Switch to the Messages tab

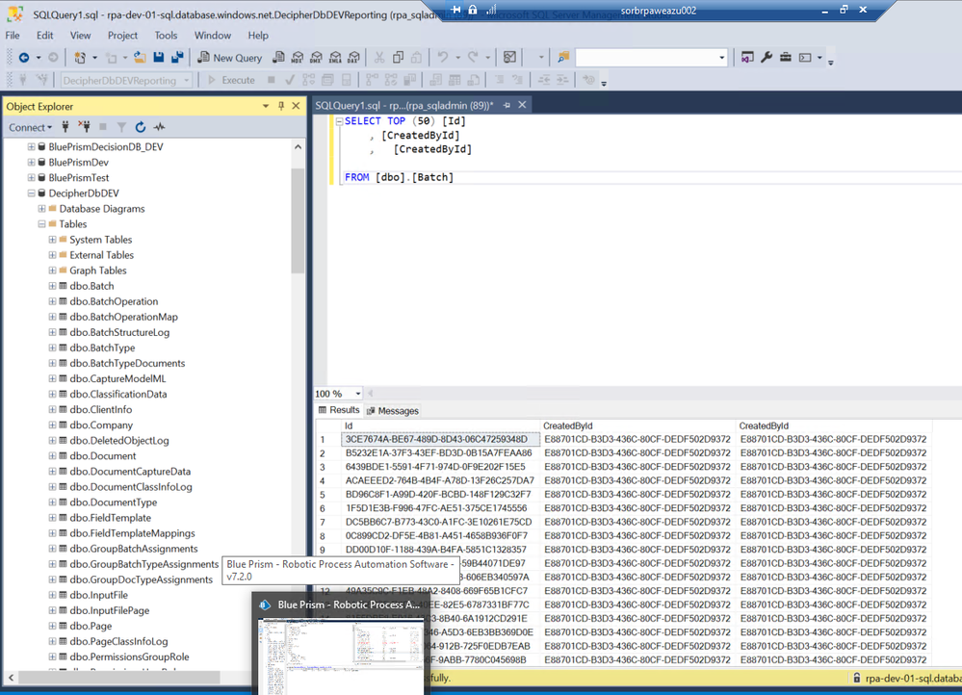(392, 411)
